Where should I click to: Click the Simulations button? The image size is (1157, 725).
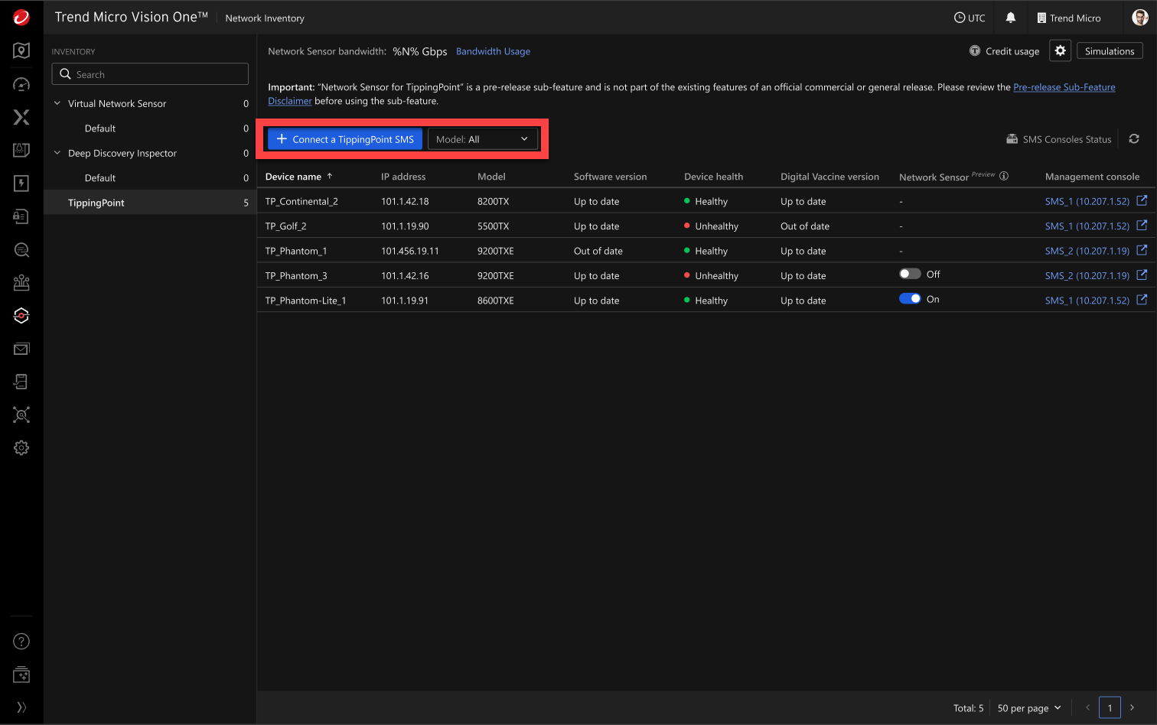pyautogui.click(x=1109, y=51)
